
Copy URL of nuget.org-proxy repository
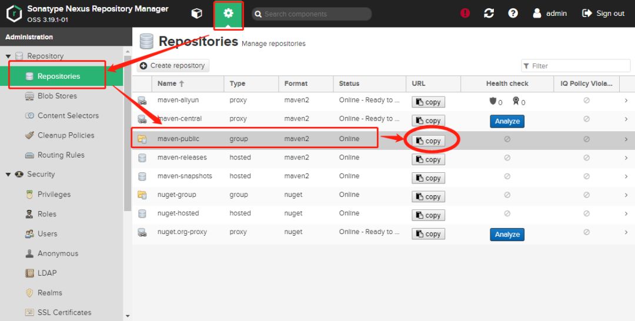[429, 234]
